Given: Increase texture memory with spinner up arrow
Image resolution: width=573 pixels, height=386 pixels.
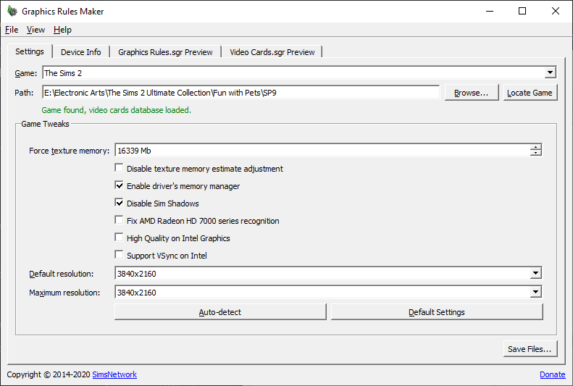Looking at the screenshot, I should 535,148.
